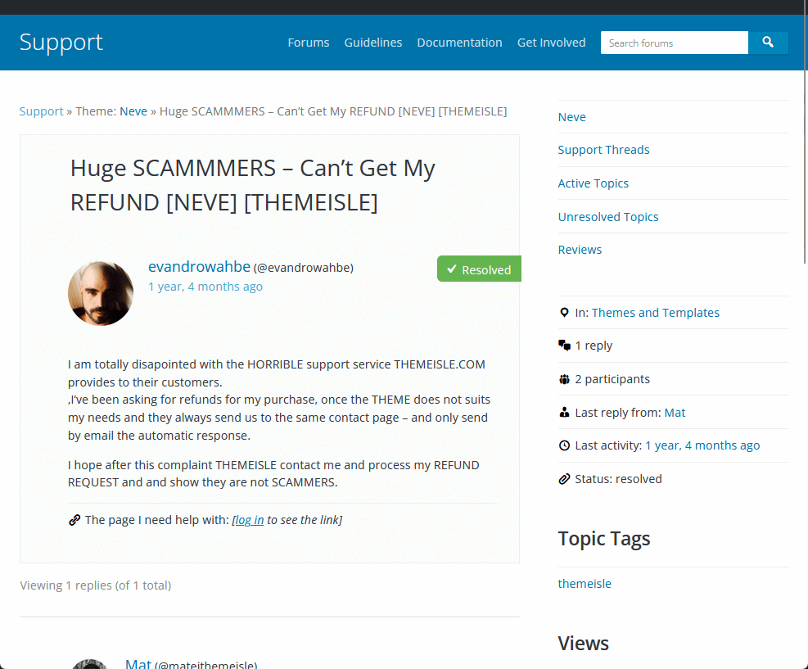
Task: Click the speech bubbles icon next to 1 reply
Action: pos(564,346)
